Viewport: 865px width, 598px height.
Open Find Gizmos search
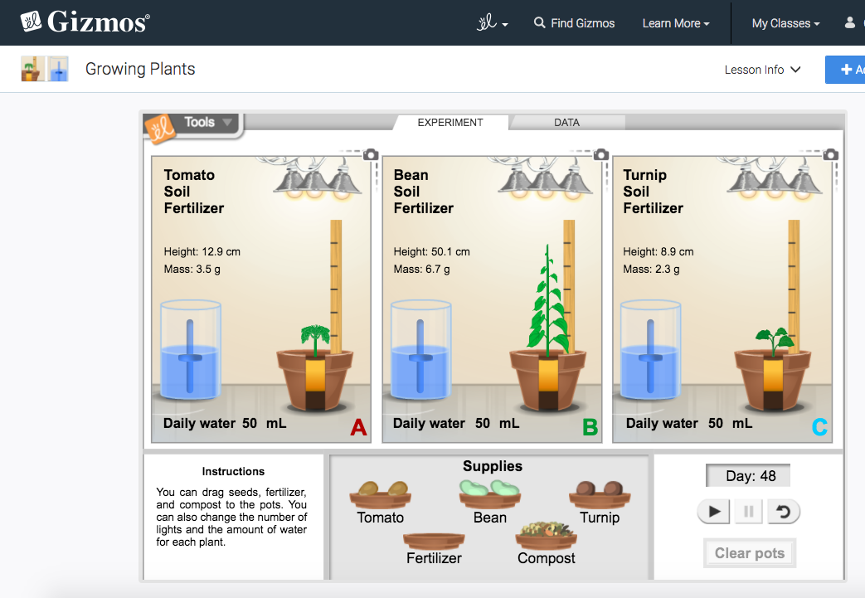tap(574, 23)
